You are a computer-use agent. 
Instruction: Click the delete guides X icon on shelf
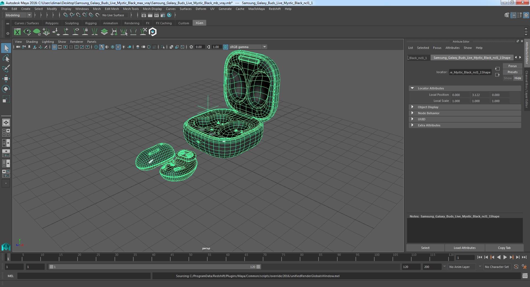143,32
